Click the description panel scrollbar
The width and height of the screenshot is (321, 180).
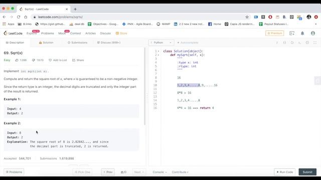click(145, 86)
